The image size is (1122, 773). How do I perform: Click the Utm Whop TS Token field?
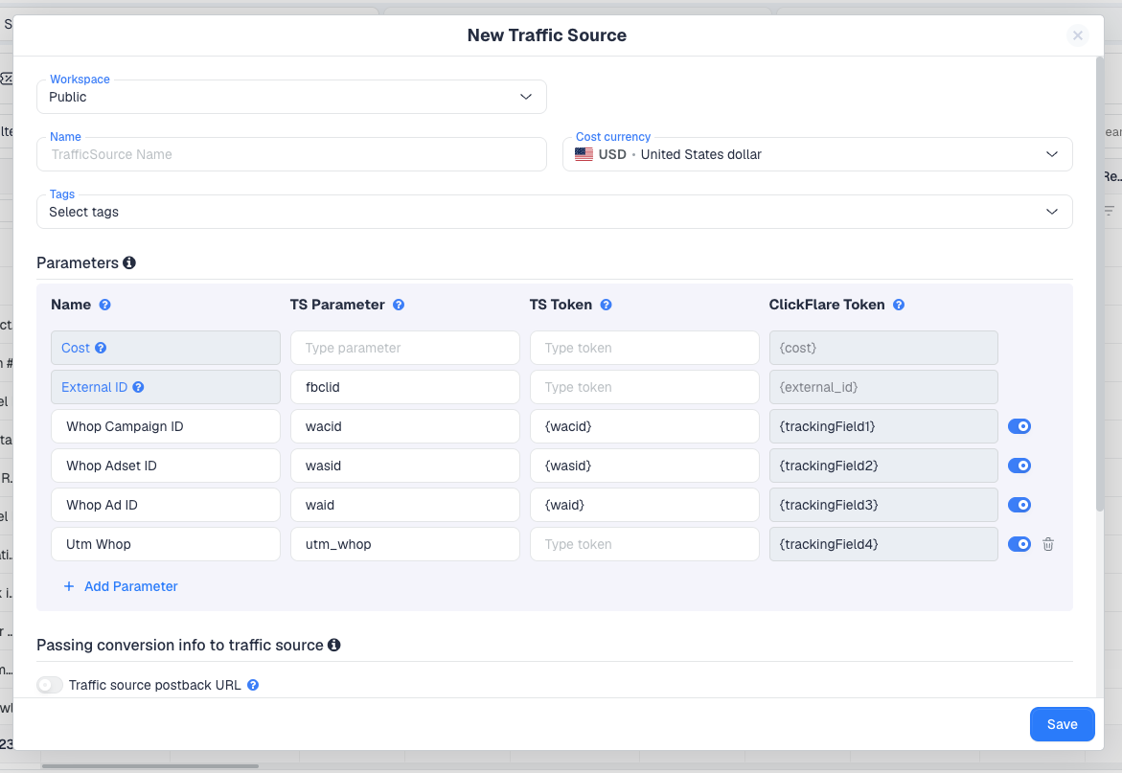click(645, 544)
